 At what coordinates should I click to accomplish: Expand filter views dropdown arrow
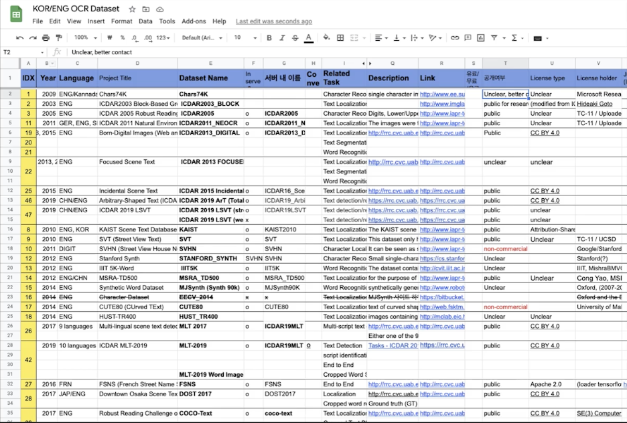(x=504, y=38)
